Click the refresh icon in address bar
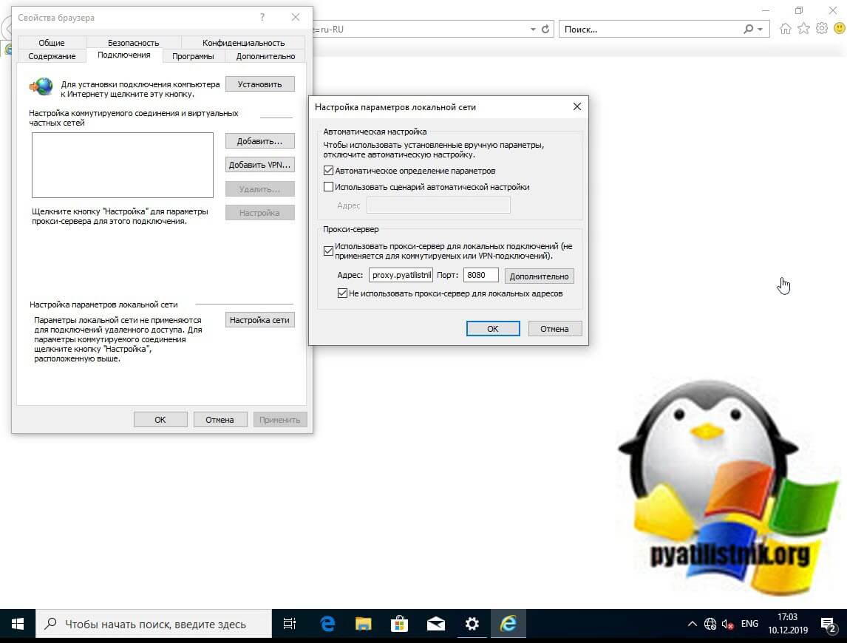 pyautogui.click(x=545, y=30)
